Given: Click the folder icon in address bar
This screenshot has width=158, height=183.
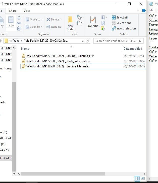Looking at the screenshot, I should tap(6, 41).
